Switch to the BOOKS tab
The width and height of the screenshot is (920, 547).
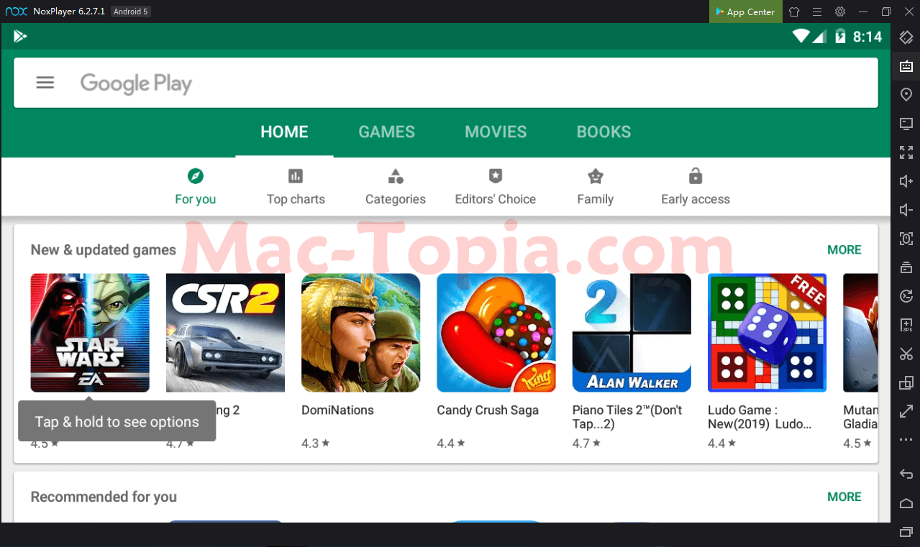(x=604, y=132)
